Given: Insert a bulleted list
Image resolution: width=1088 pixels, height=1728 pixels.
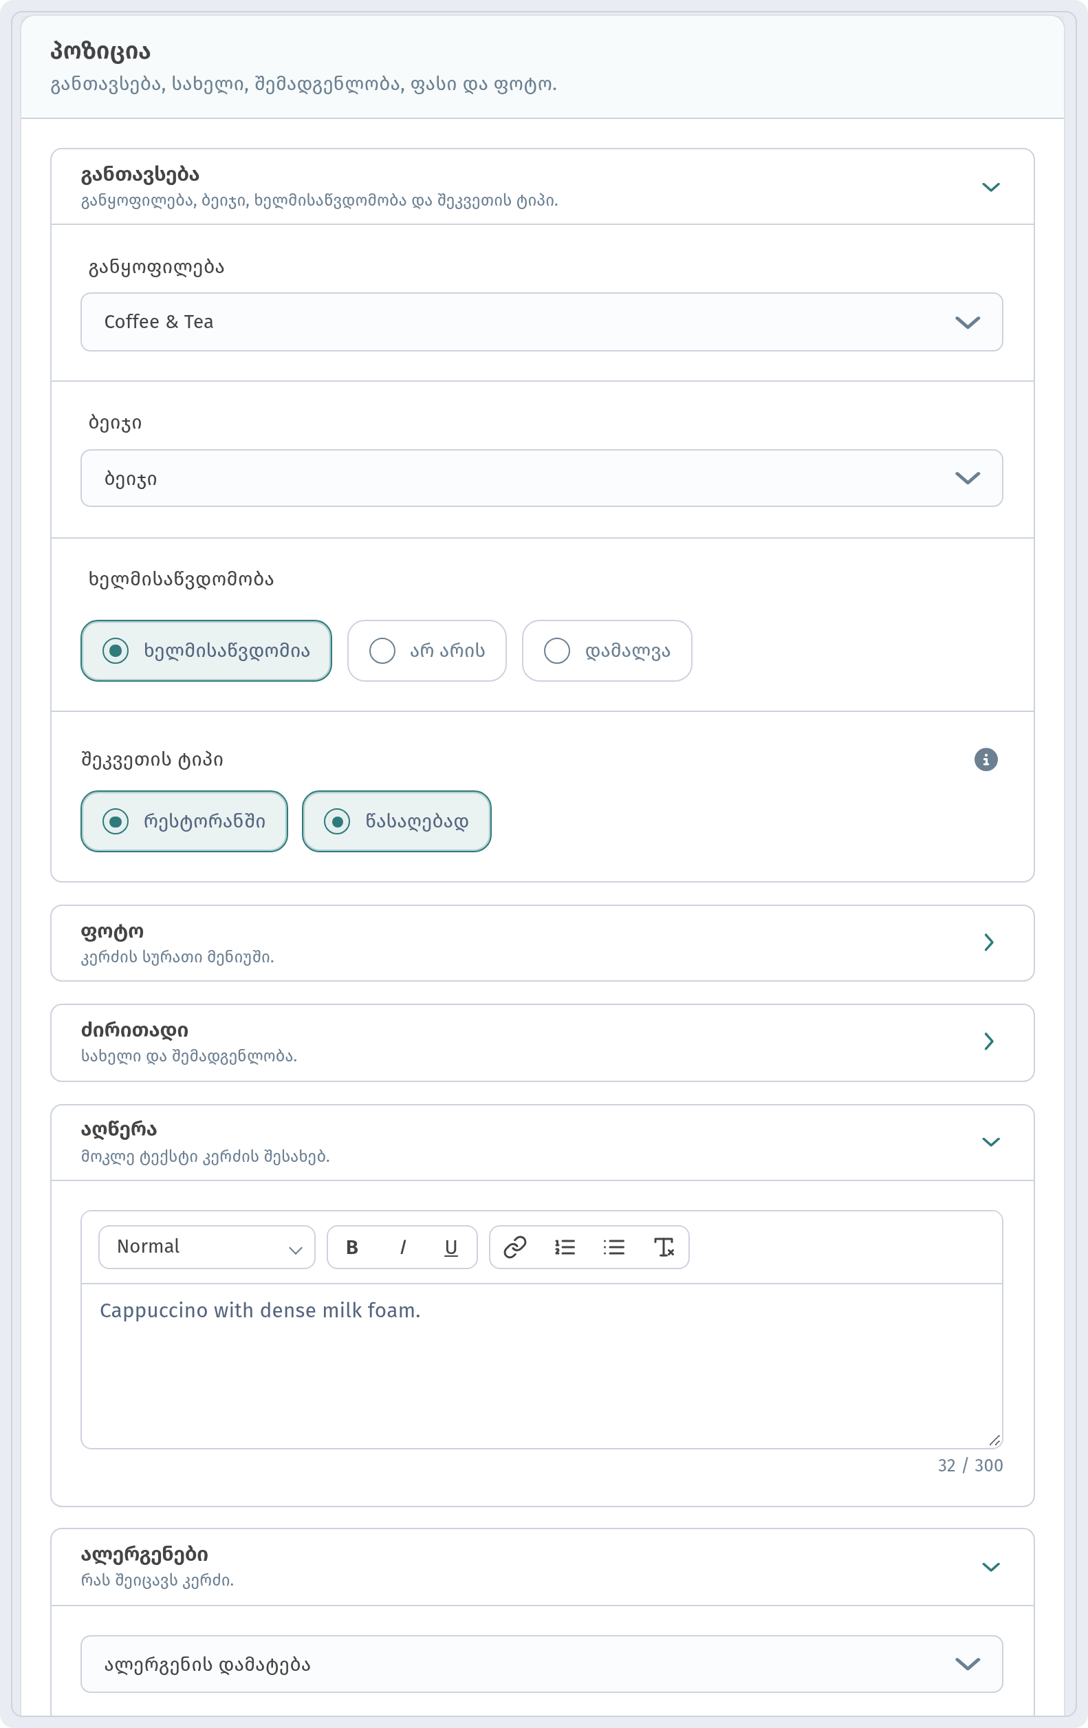Looking at the screenshot, I should coord(614,1247).
